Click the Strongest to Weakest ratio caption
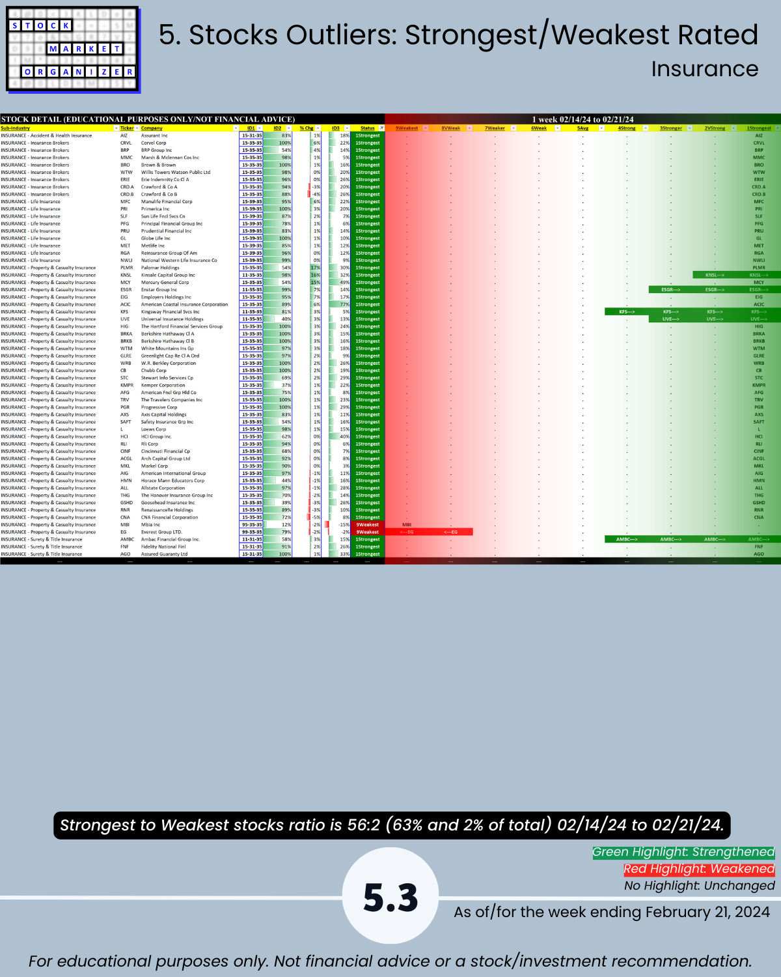This screenshot has width=781, height=977. (x=392, y=825)
